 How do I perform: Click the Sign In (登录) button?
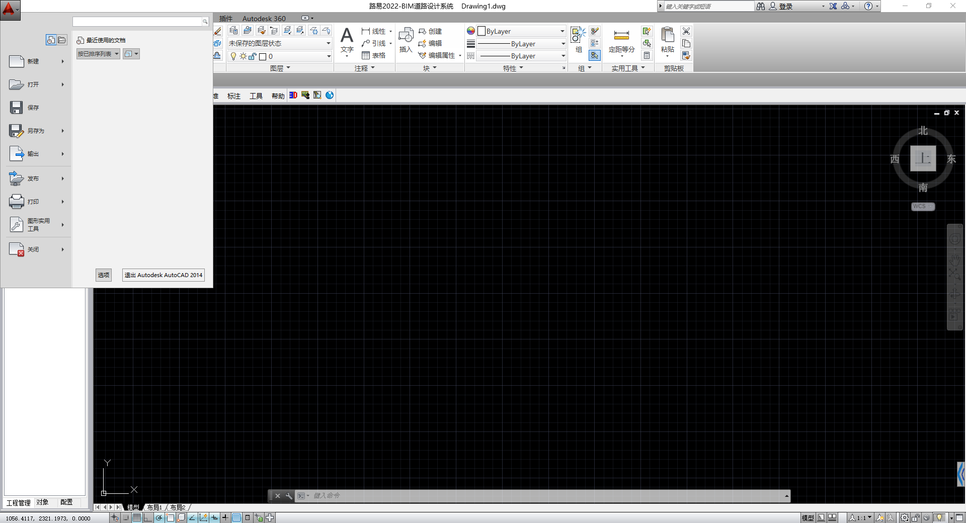(781, 6)
